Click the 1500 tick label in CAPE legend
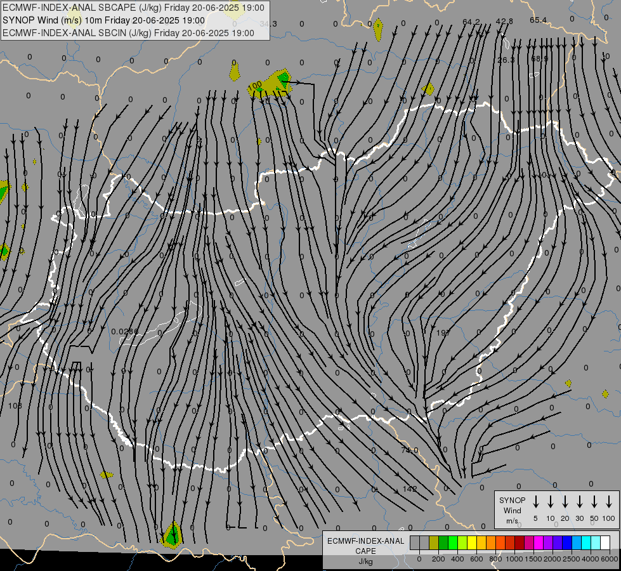Screen dimensions: 621x571 [x=533, y=559]
